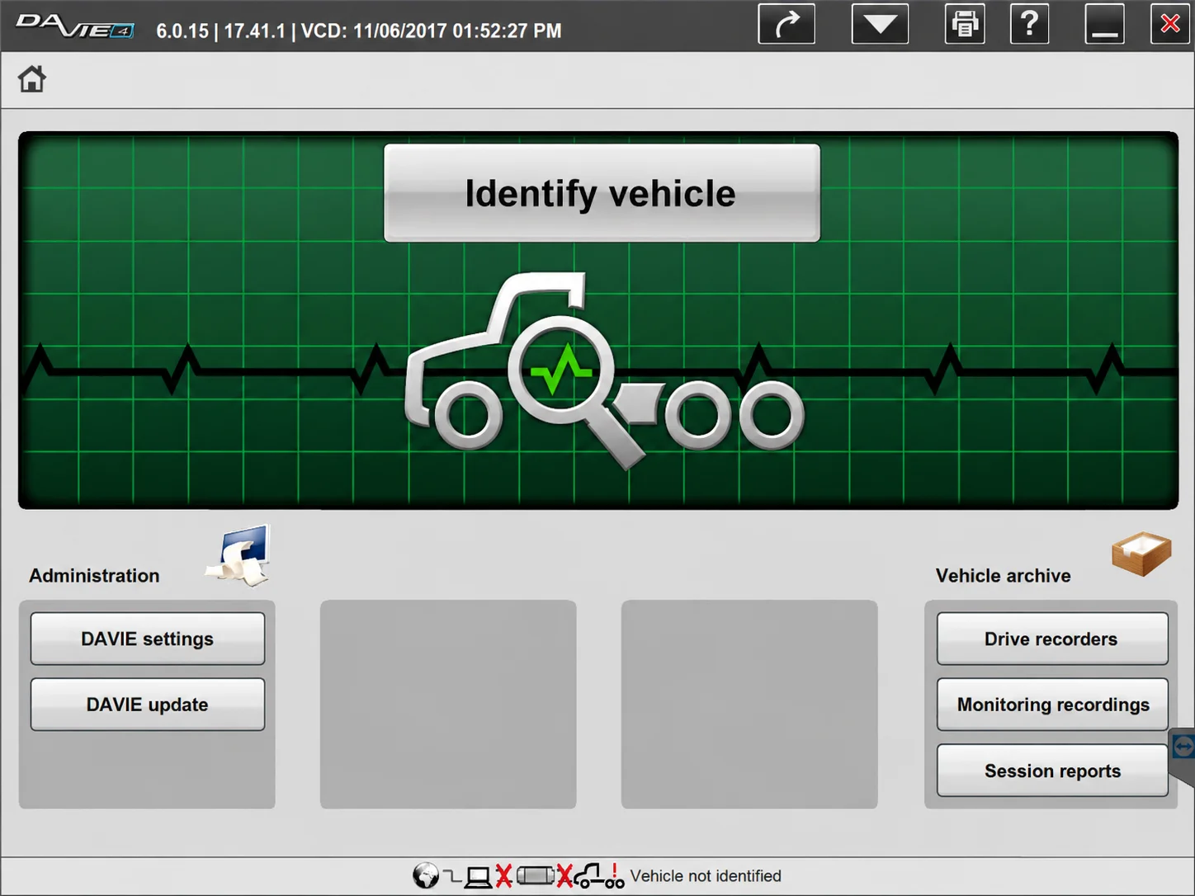Go to the home screen icon
Screen dimensions: 1195x896
(32, 79)
